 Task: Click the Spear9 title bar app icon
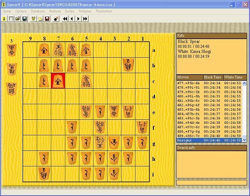point(3,5)
